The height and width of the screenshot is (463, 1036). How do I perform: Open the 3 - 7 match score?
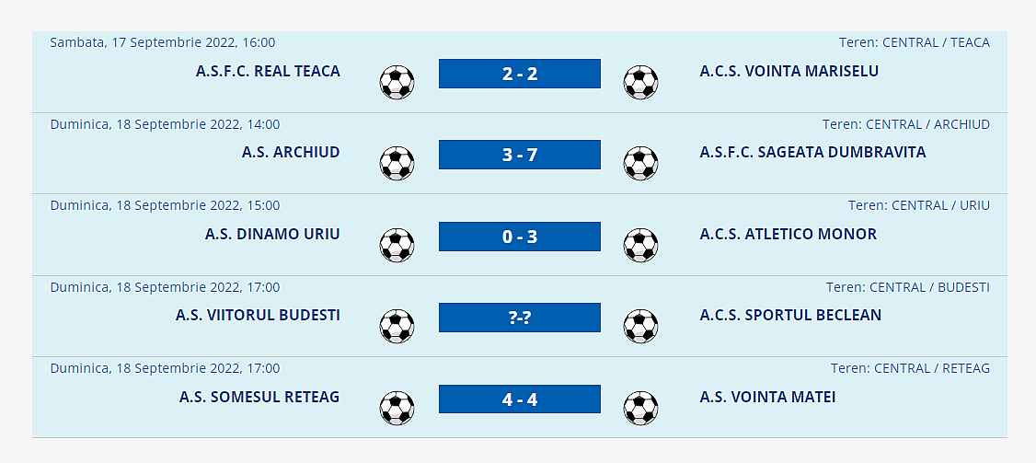click(519, 155)
